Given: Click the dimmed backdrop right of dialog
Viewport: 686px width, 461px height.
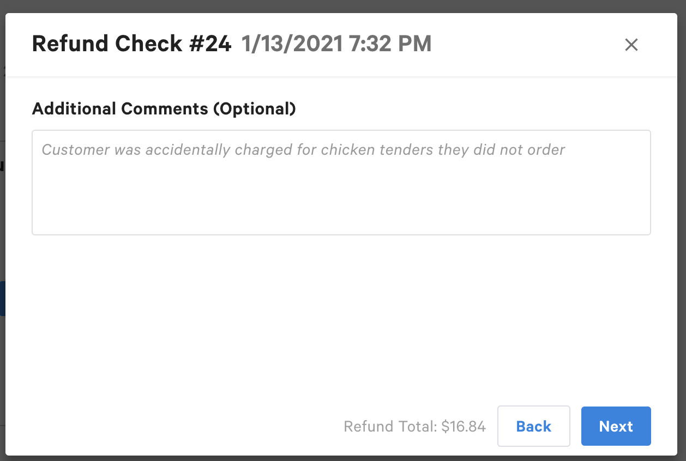Looking at the screenshot, I should 683,218.
